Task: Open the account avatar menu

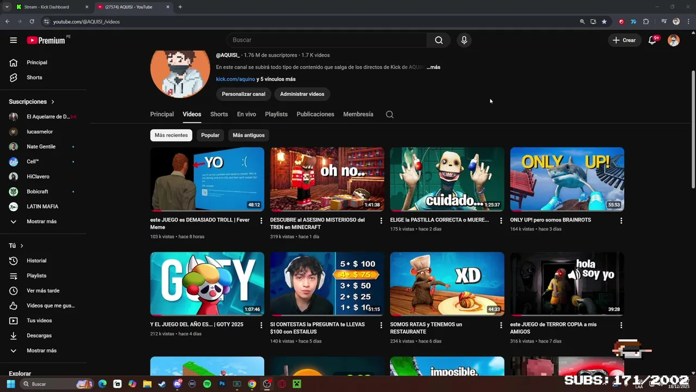Action: (x=674, y=40)
